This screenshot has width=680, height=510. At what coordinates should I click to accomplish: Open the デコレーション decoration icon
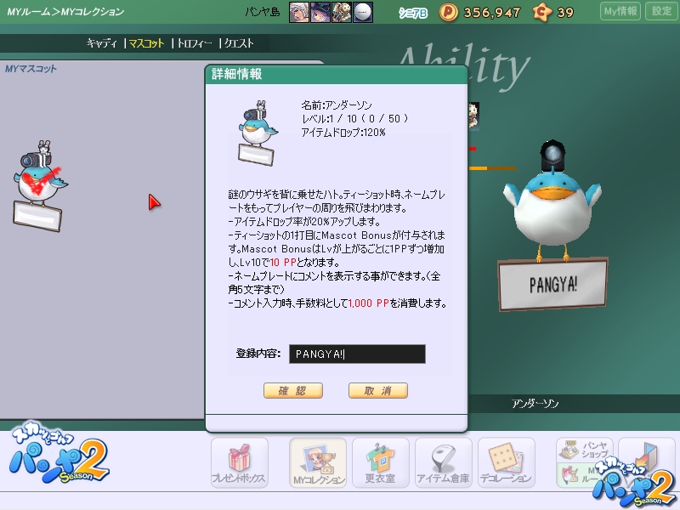tap(506, 462)
